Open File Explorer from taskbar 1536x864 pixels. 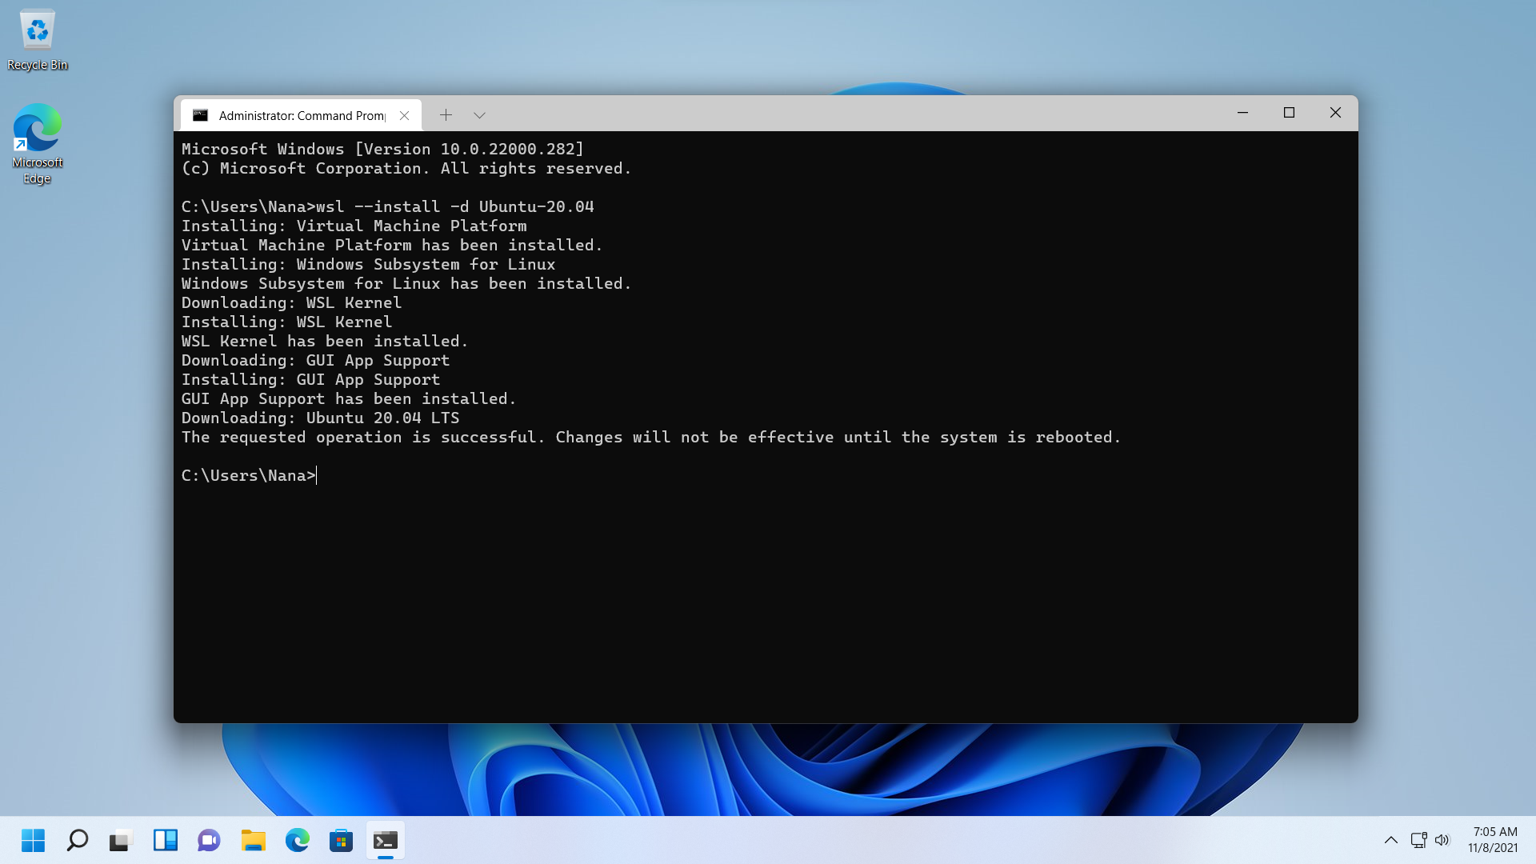coord(253,840)
